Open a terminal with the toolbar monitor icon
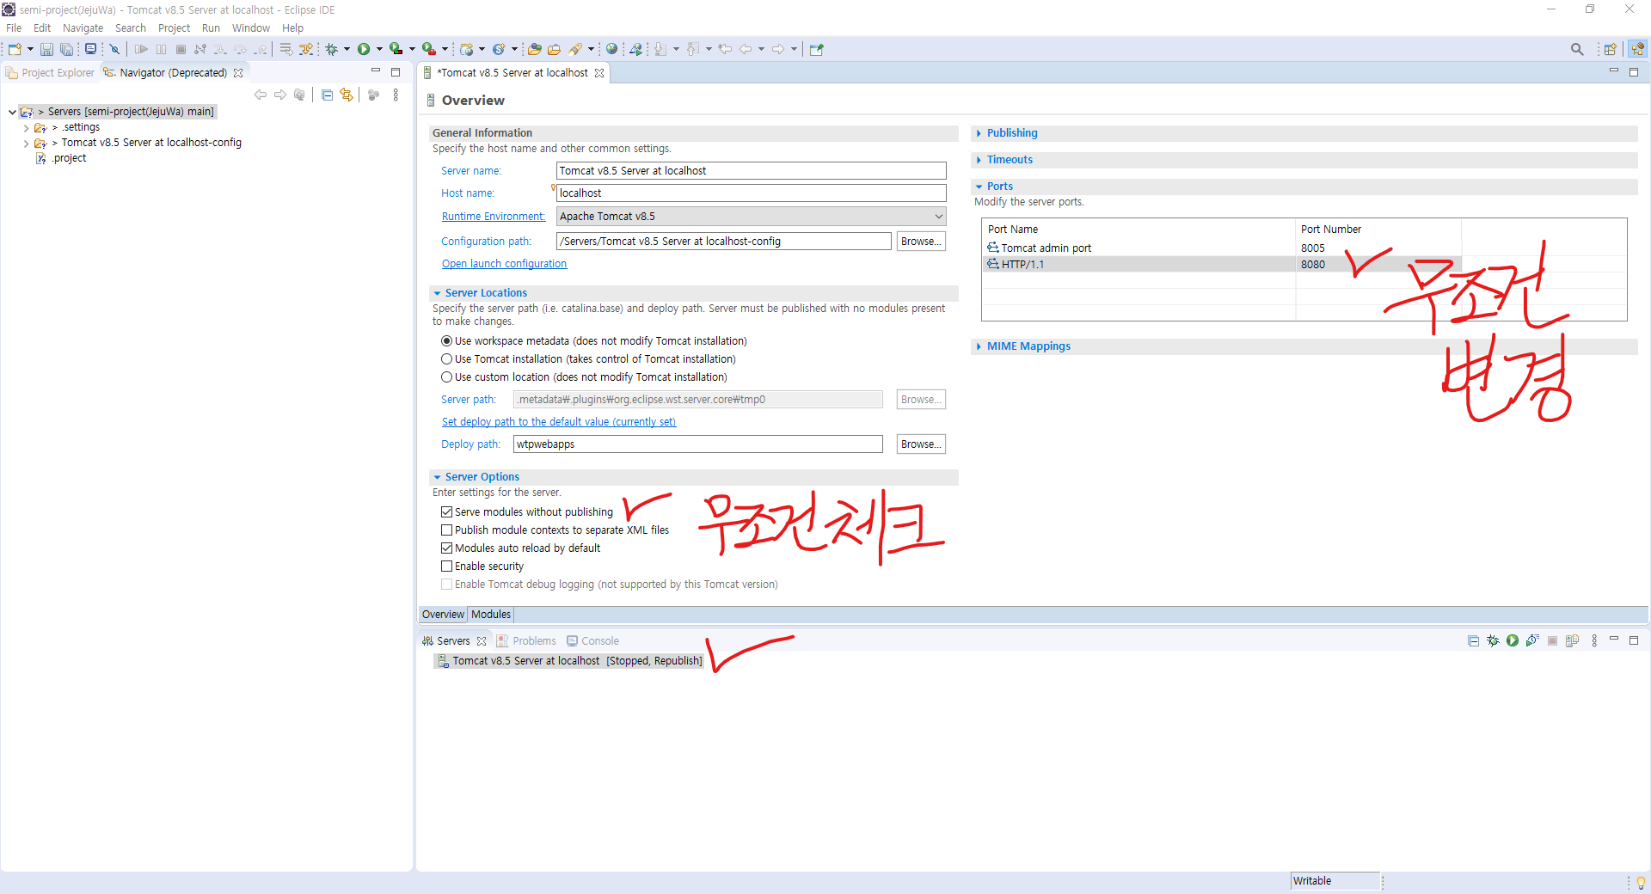 [90, 49]
